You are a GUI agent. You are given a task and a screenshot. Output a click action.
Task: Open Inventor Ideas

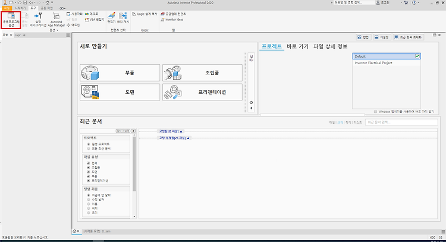(x=172, y=20)
